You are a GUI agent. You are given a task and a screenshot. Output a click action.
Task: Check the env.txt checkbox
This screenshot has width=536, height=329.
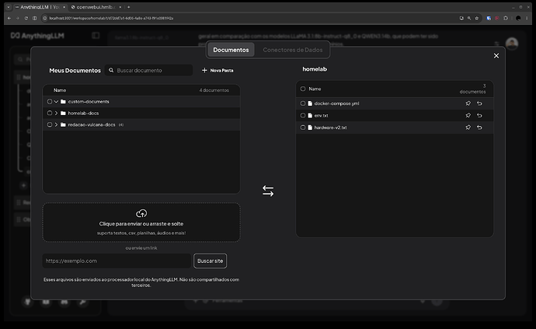tap(303, 115)
